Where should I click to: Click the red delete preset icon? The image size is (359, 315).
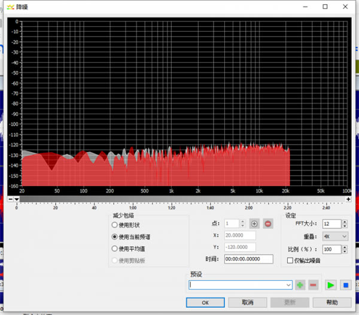pos(313,285)
